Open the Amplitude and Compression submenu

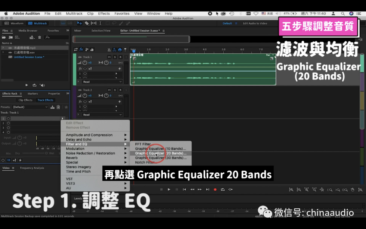pos(95,135)
